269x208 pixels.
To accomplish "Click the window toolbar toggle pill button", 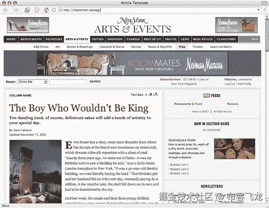I will (265, 3).
